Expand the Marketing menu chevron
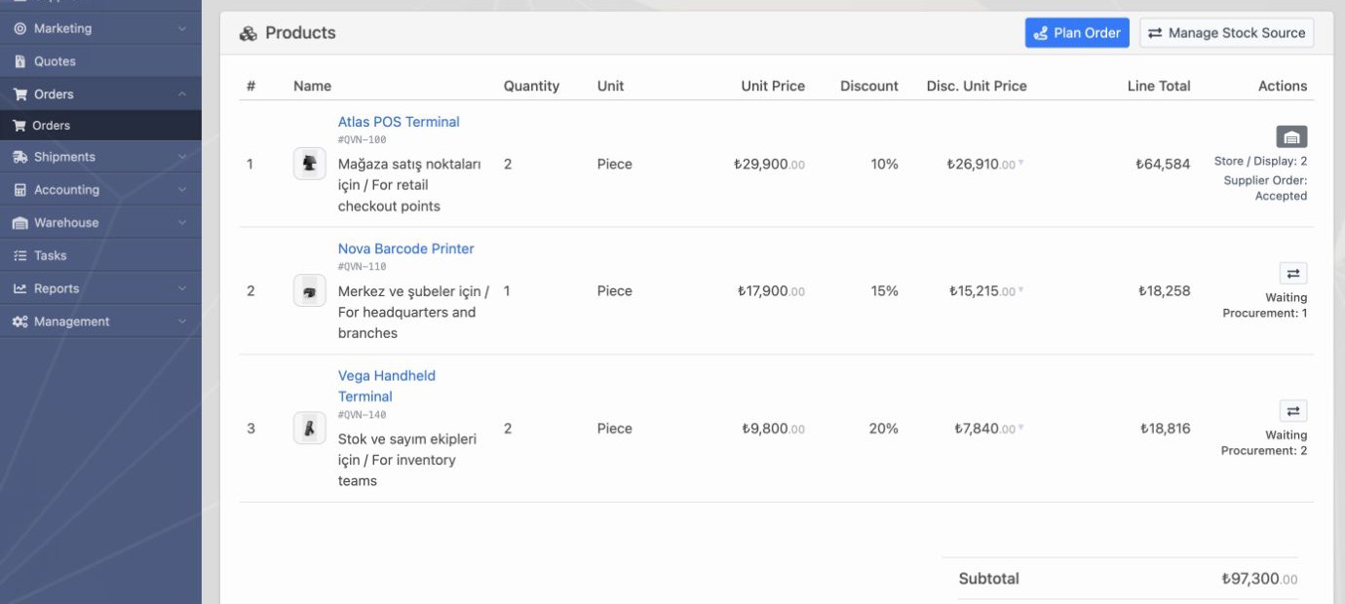 (181, 29)
